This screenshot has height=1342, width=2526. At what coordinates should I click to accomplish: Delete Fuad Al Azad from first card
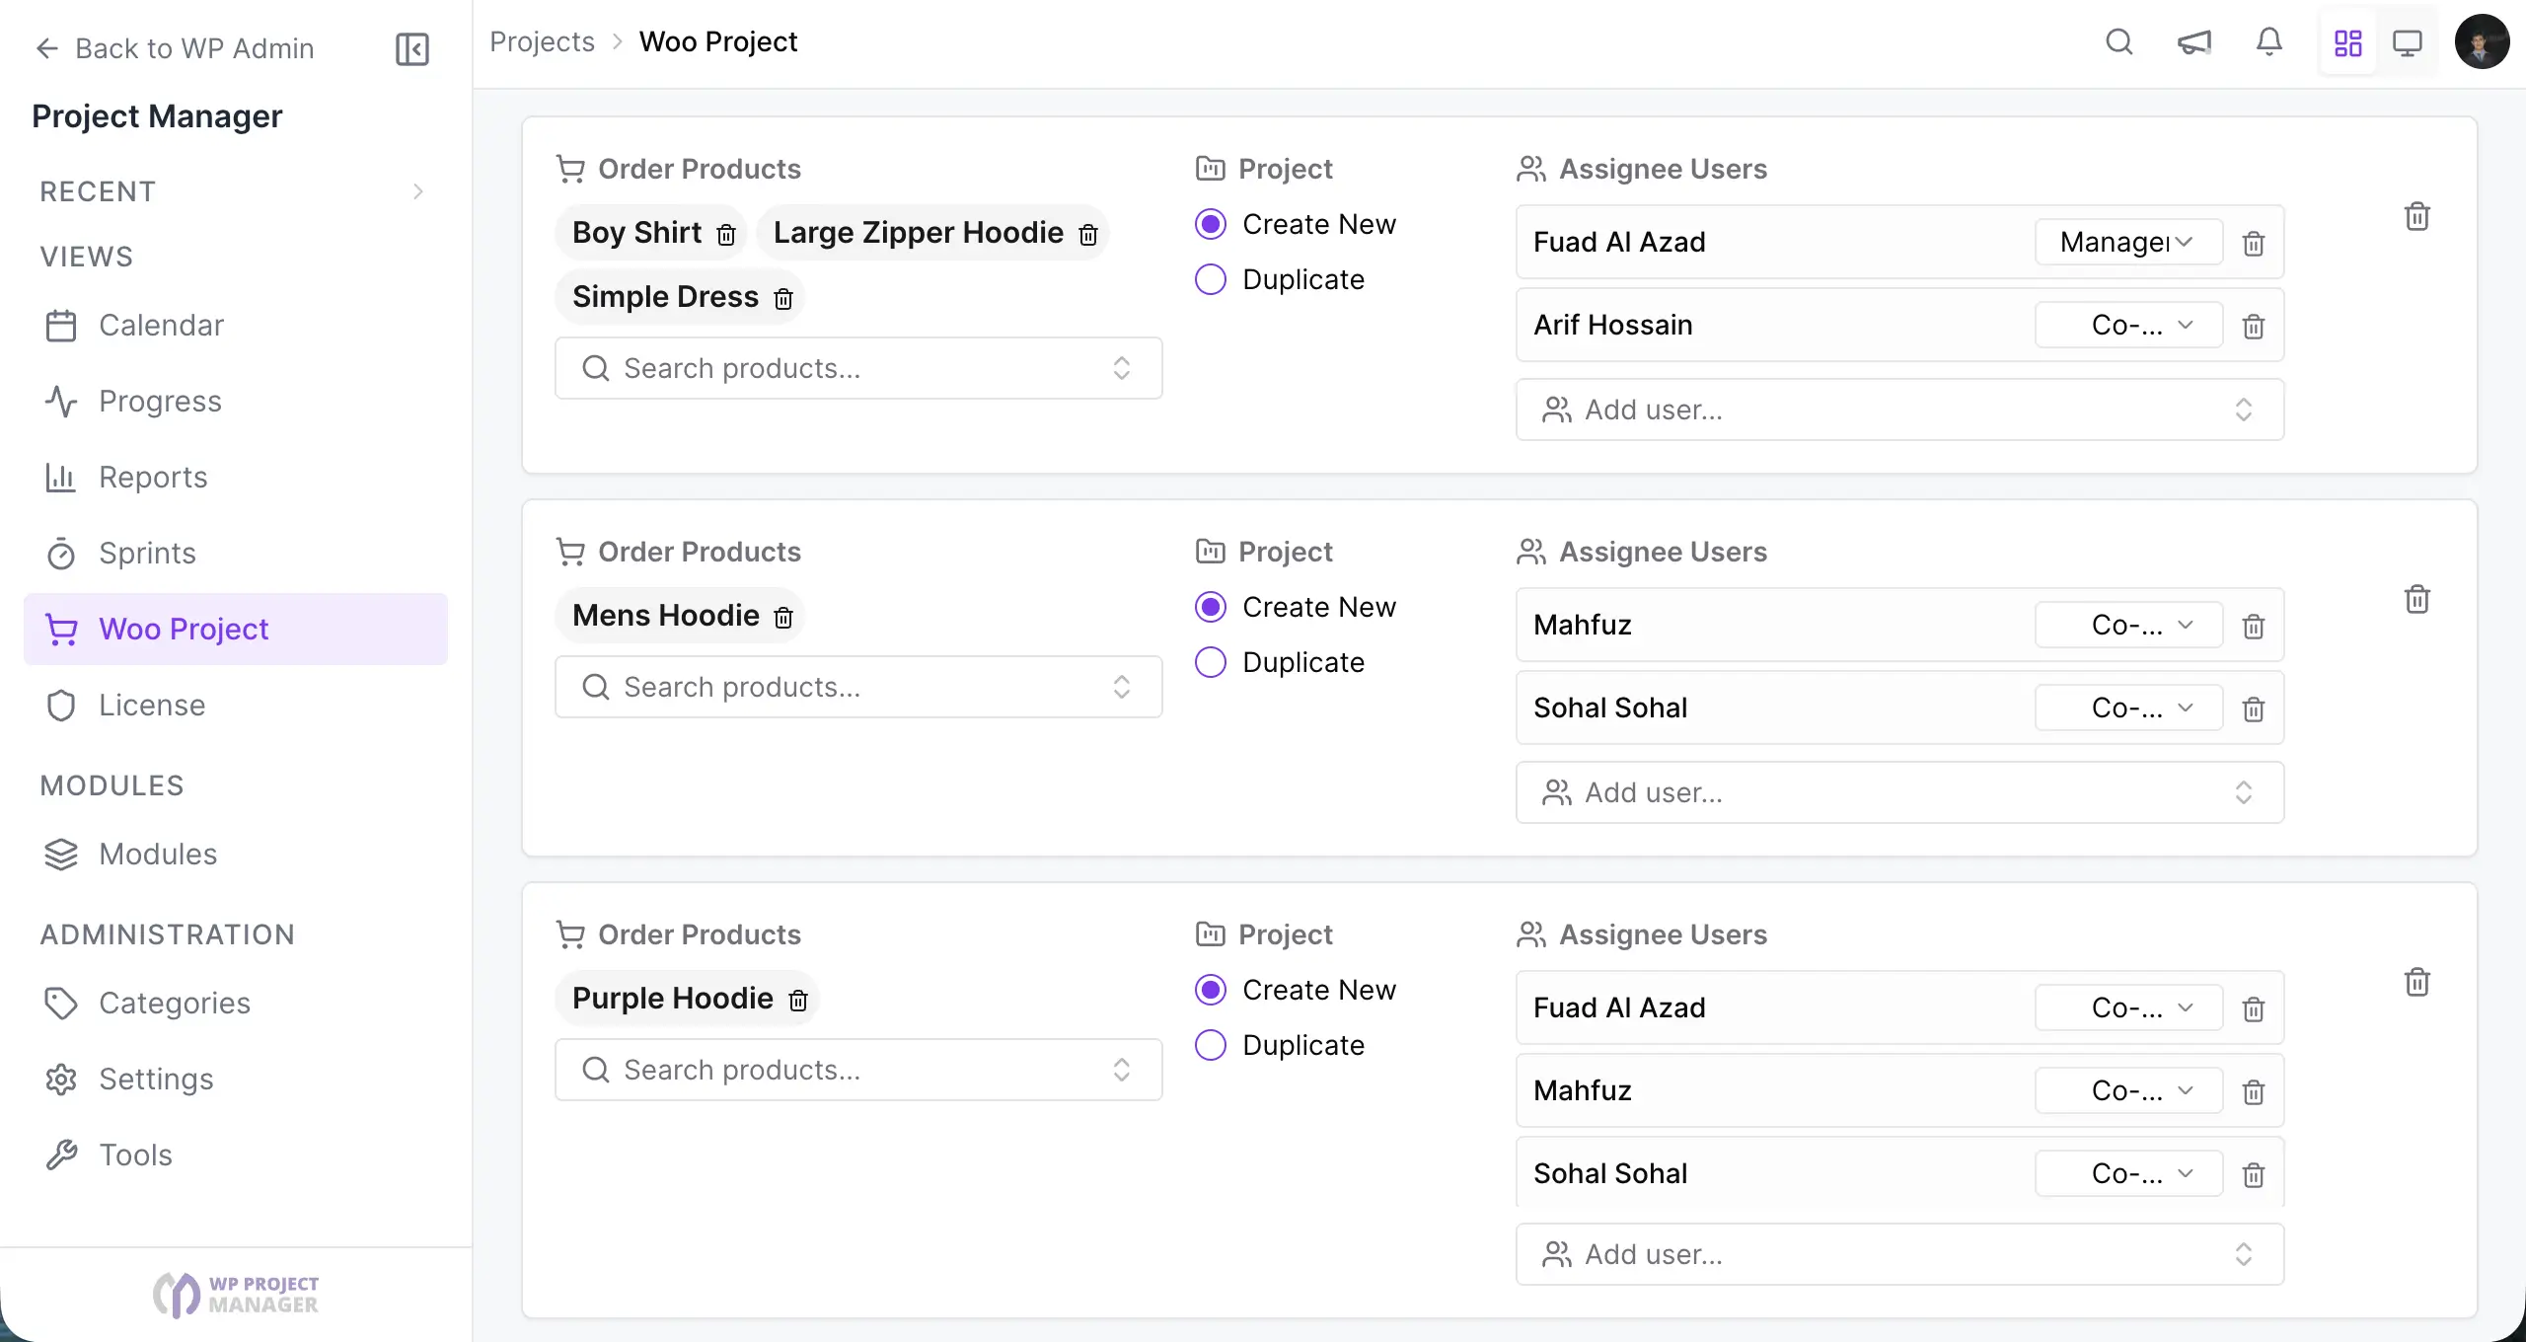(x=2253, y=243)
